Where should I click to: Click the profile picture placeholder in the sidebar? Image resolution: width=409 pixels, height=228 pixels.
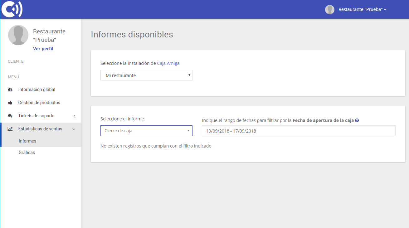(18, 35)
